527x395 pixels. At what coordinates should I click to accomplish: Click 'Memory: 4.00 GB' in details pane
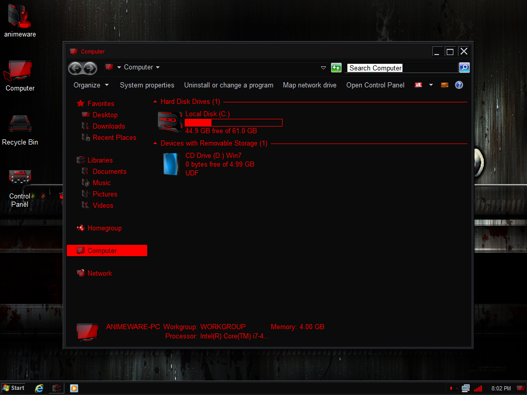[x=297, y=327]
